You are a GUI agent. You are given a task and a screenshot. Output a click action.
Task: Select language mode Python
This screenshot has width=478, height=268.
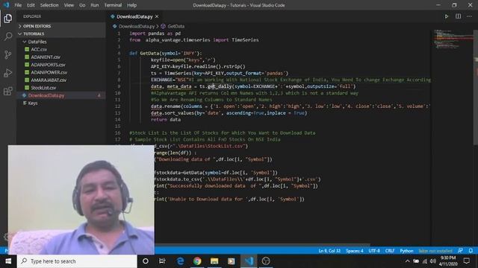click(406, 251)
